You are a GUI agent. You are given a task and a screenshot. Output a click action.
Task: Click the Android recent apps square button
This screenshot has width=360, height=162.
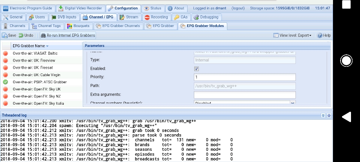click(346, 4)
